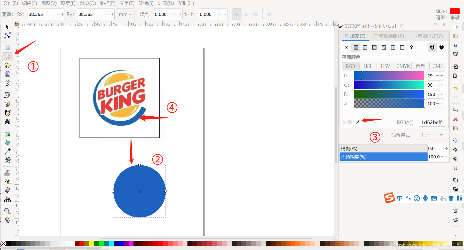Increase Rx radius with plus button

tap(62, 14)
